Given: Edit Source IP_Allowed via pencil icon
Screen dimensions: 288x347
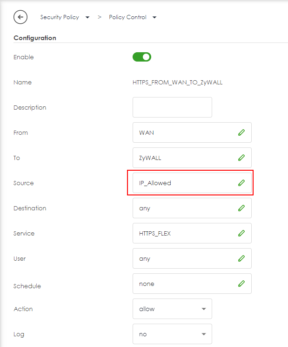Looking at the screenshot, I should point(241,183).
